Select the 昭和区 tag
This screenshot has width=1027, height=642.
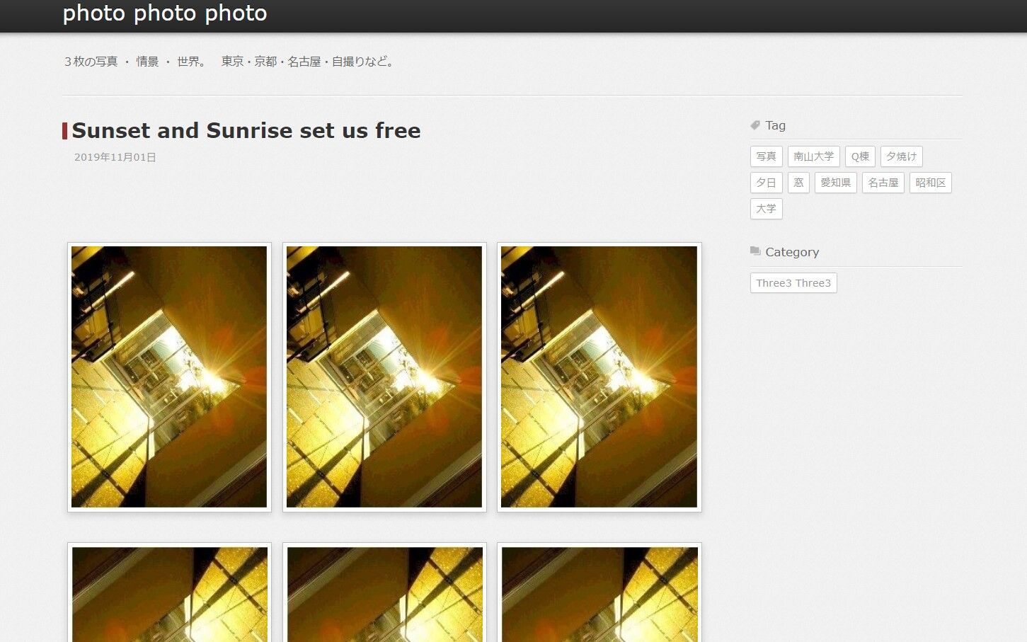coord(931,183)
